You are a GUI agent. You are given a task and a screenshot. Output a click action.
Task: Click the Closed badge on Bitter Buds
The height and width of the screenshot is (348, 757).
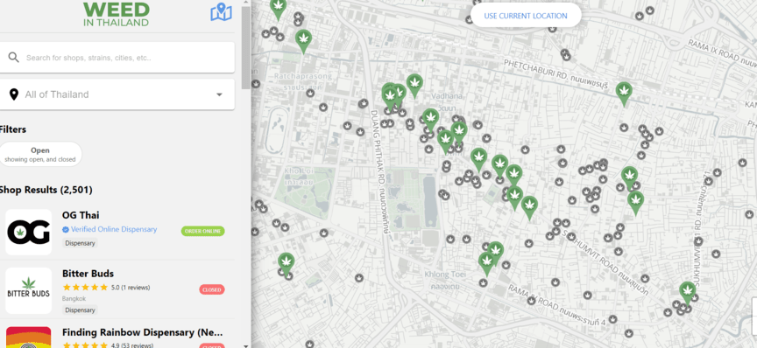coord(212,289)
